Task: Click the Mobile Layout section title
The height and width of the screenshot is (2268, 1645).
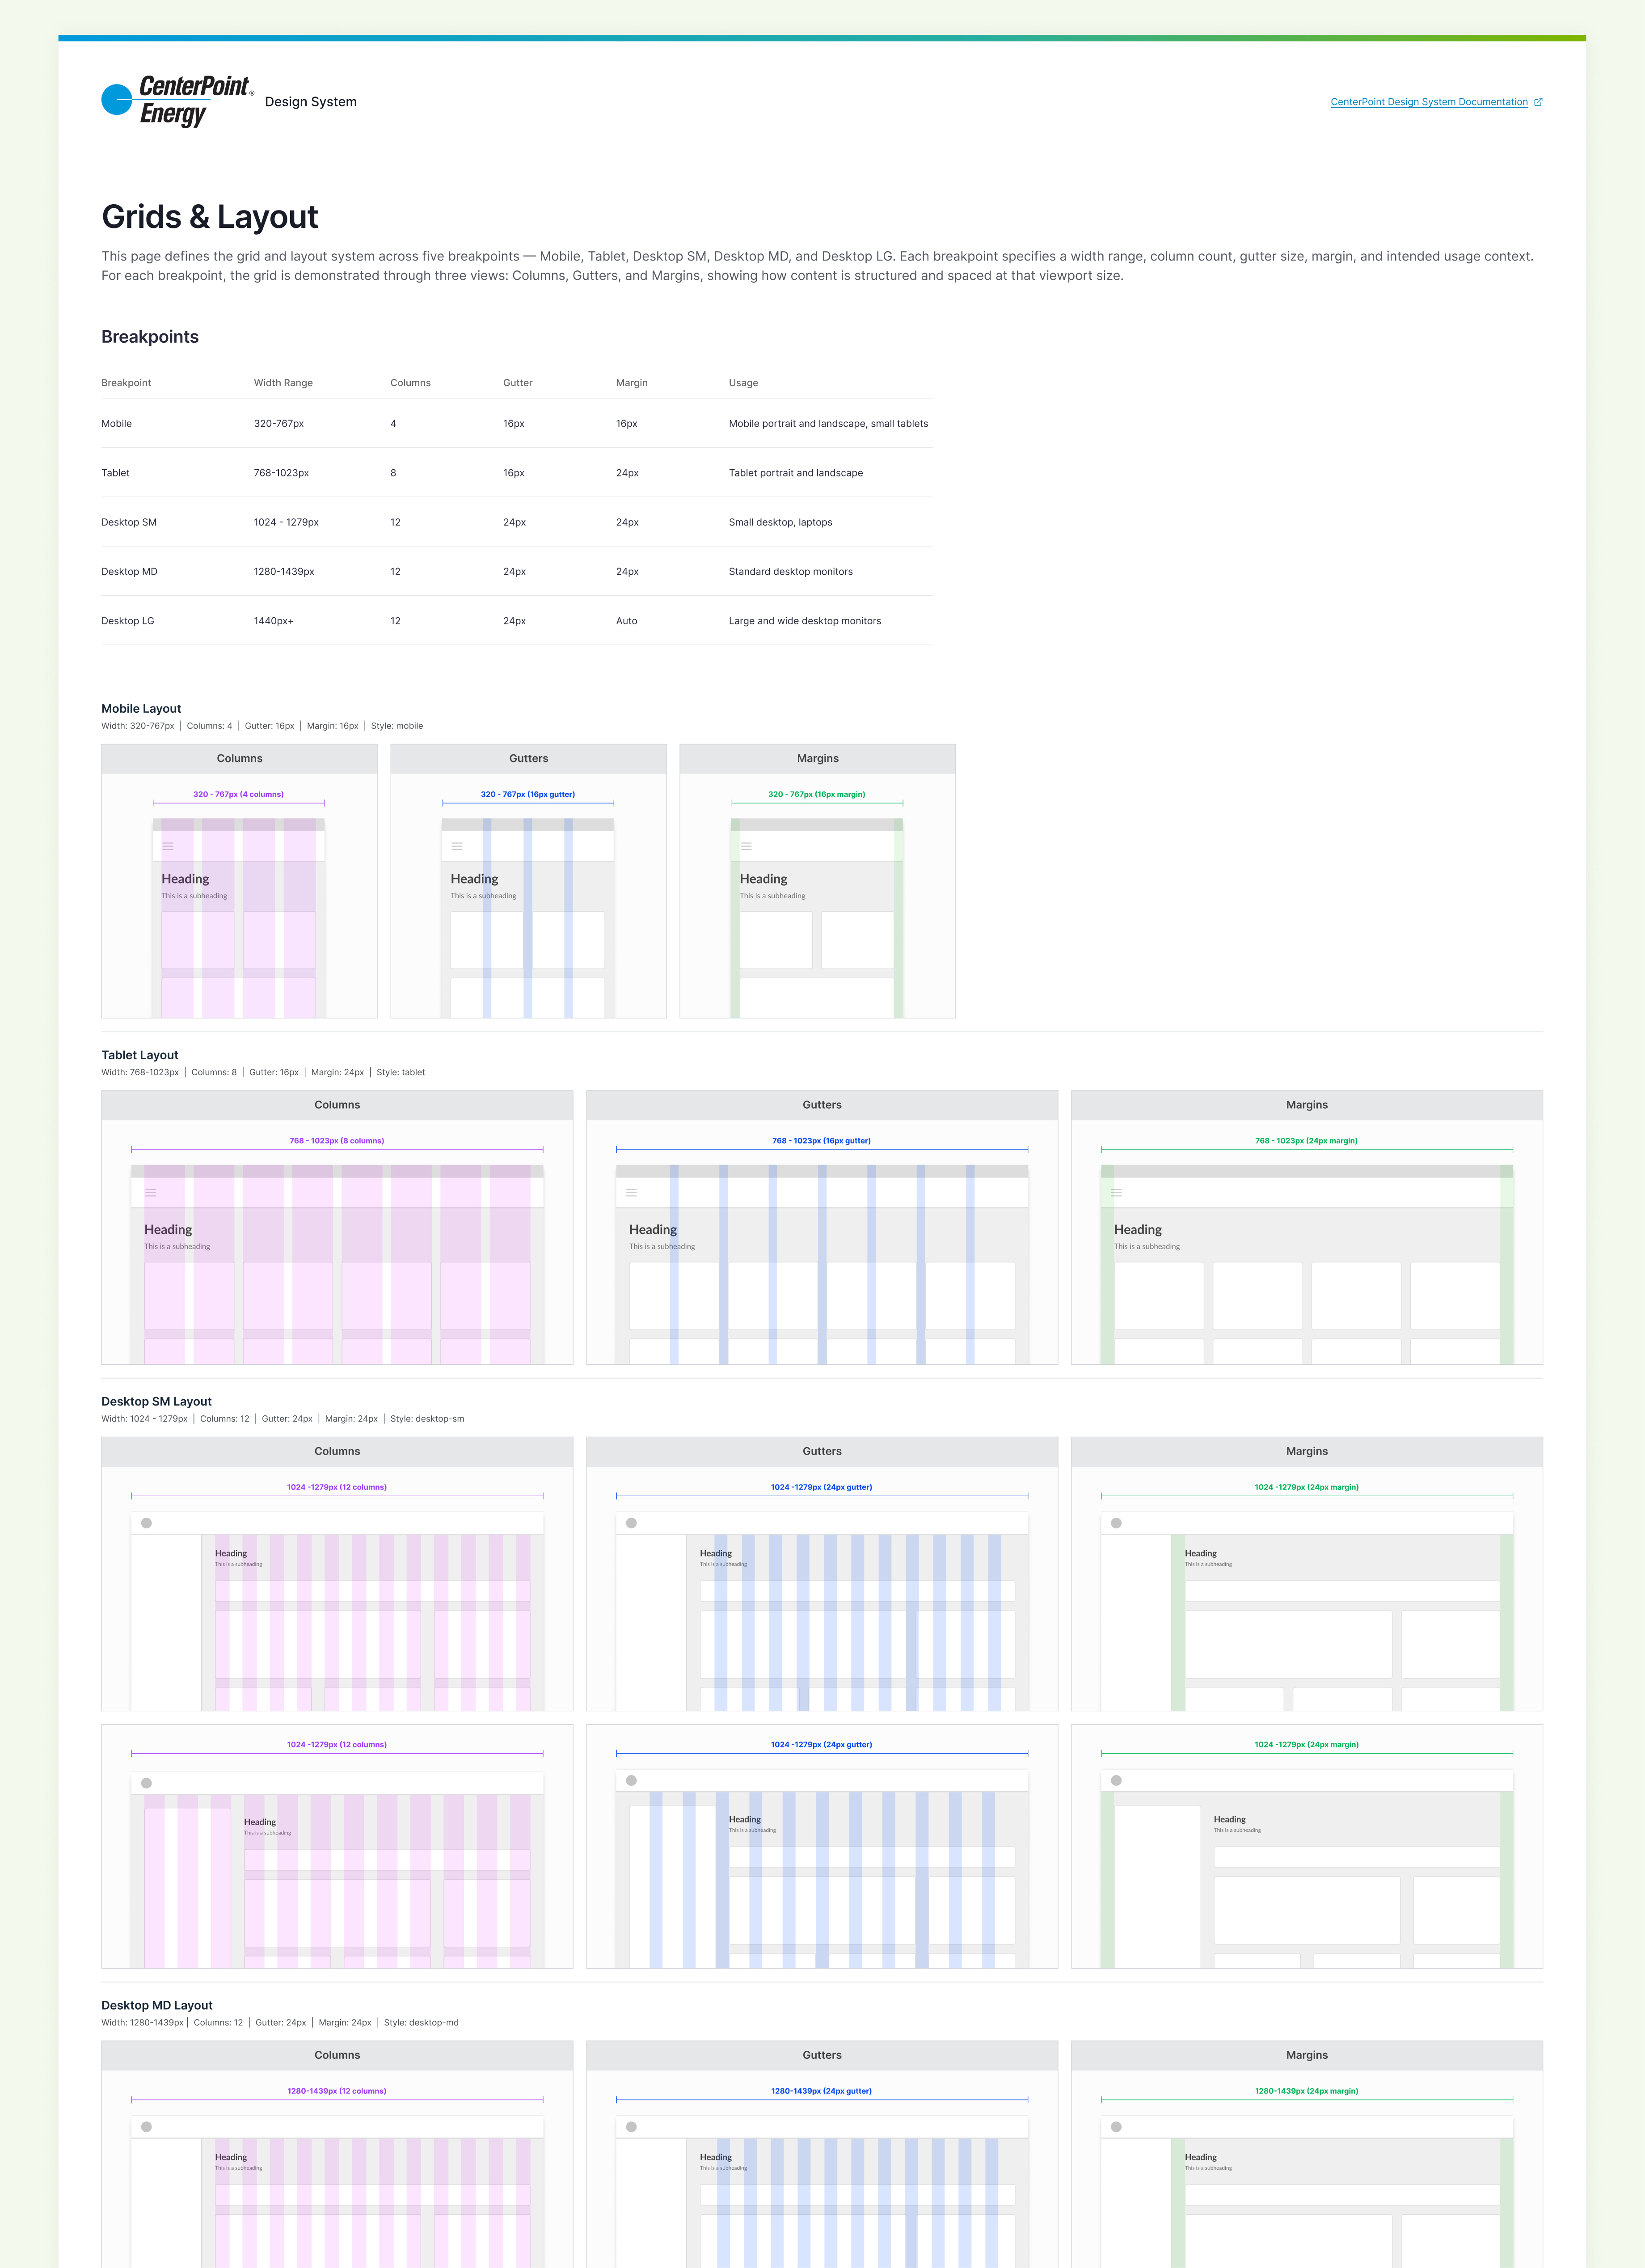Action: pos(141,709)
